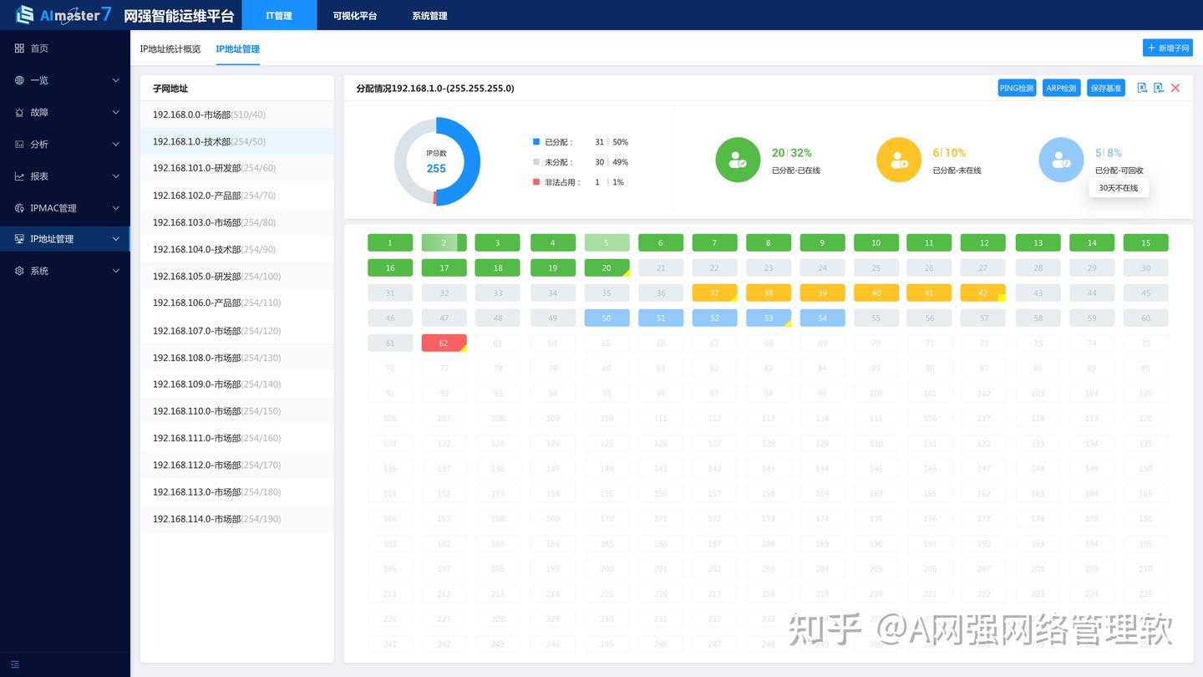The width and height of the screenshot is (1203, 677).
Task: Click the AImaster7 logo icon
Action: 25,15
